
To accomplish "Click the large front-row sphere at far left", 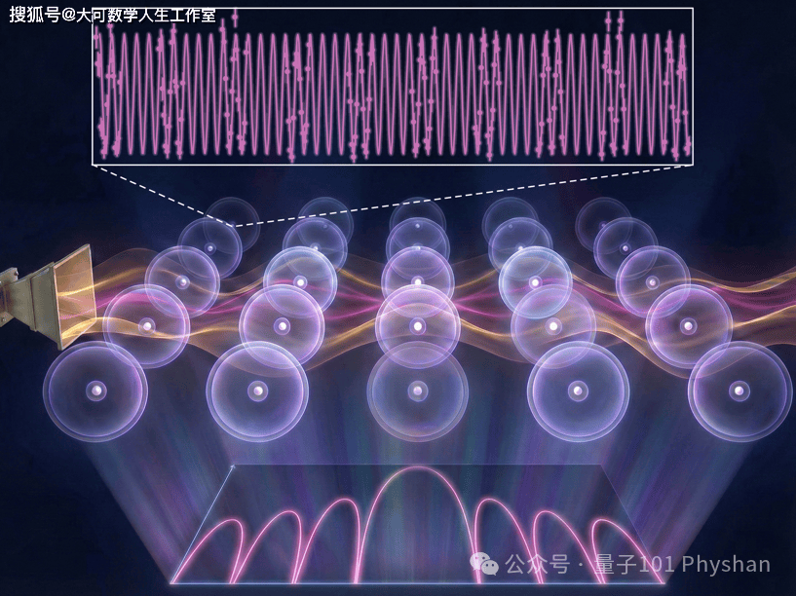I will point(95,391).
